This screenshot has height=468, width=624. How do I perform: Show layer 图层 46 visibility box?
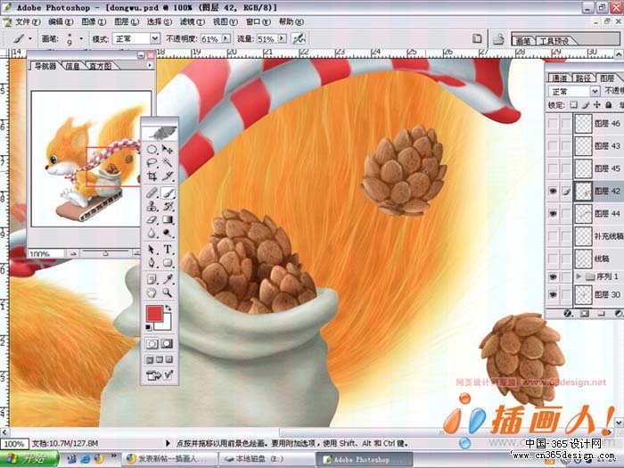coord(553,124)
